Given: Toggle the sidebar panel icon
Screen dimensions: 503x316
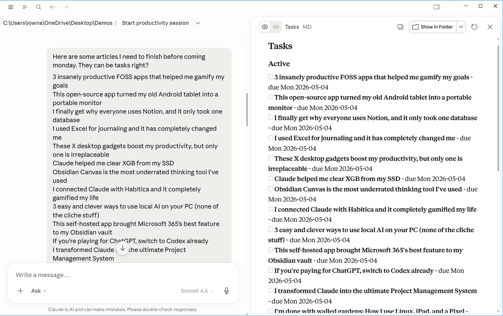Looking at the screenshot, I should point(437,7).
